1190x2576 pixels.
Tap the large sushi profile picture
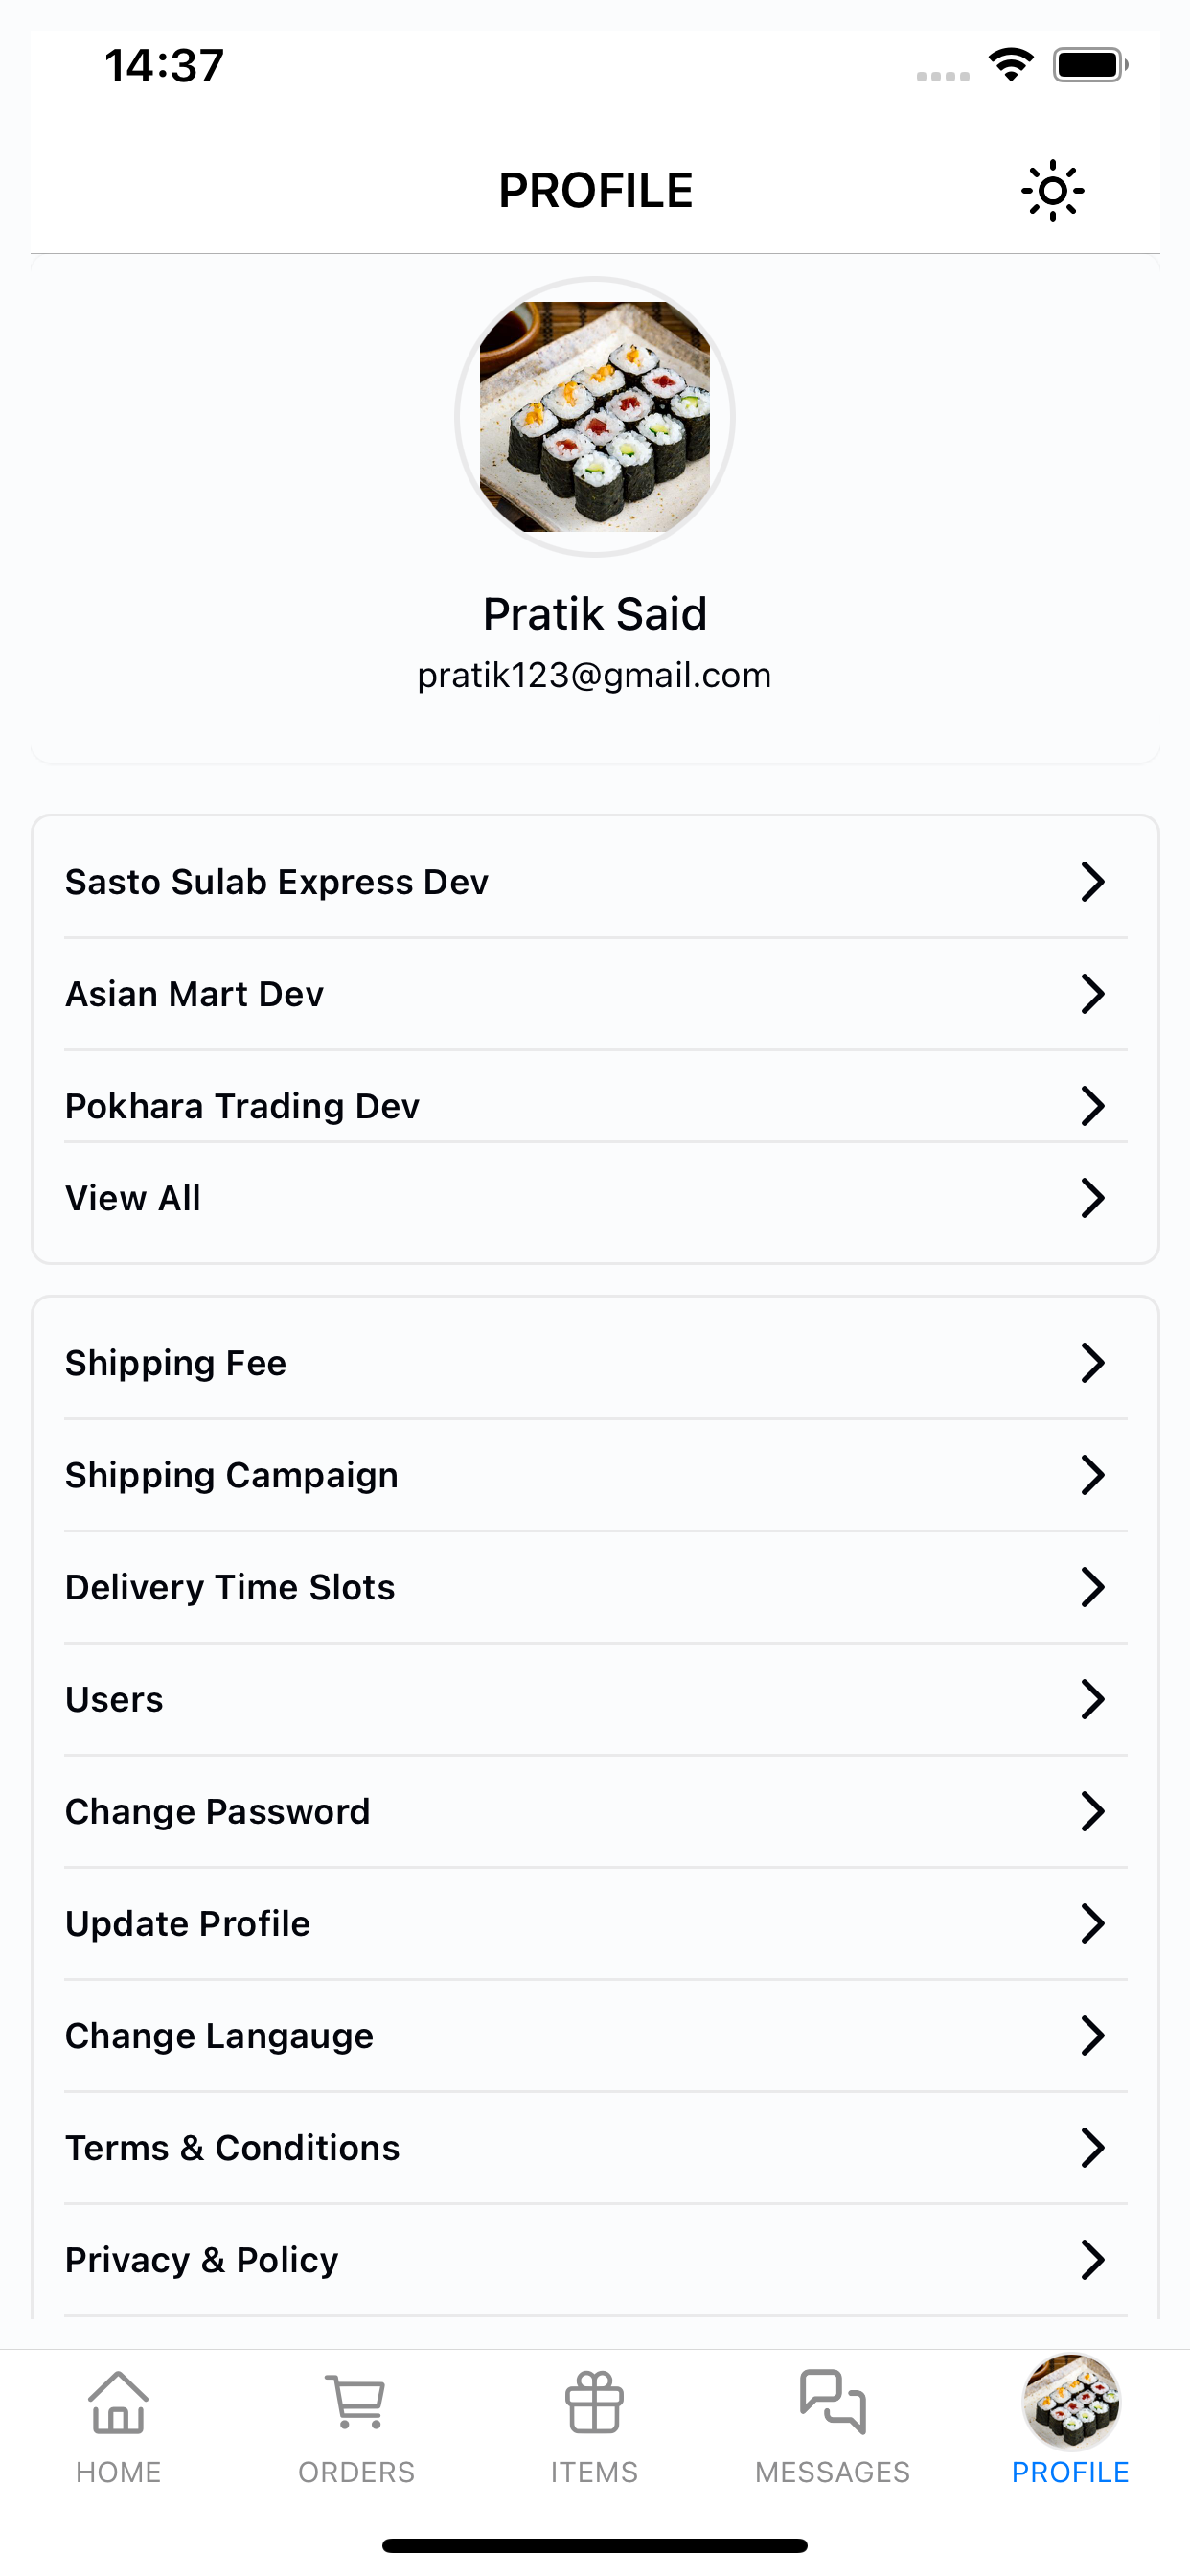[x=595, y=416]
